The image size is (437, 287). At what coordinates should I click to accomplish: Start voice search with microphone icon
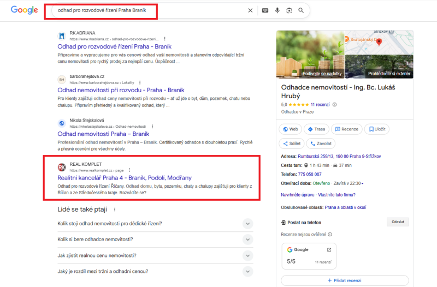pos(277,10)
